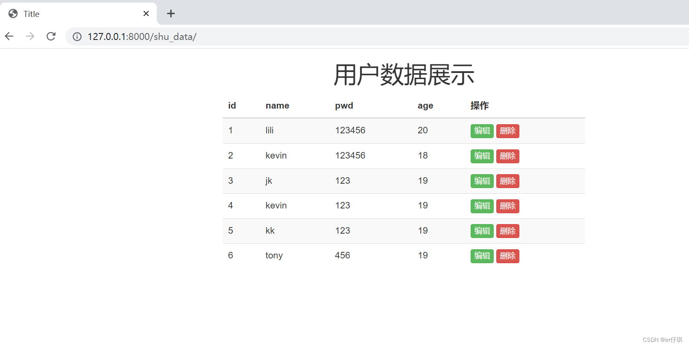Click kevin in the row with id 4
This screenshot has width=689, height=347.
276,205
